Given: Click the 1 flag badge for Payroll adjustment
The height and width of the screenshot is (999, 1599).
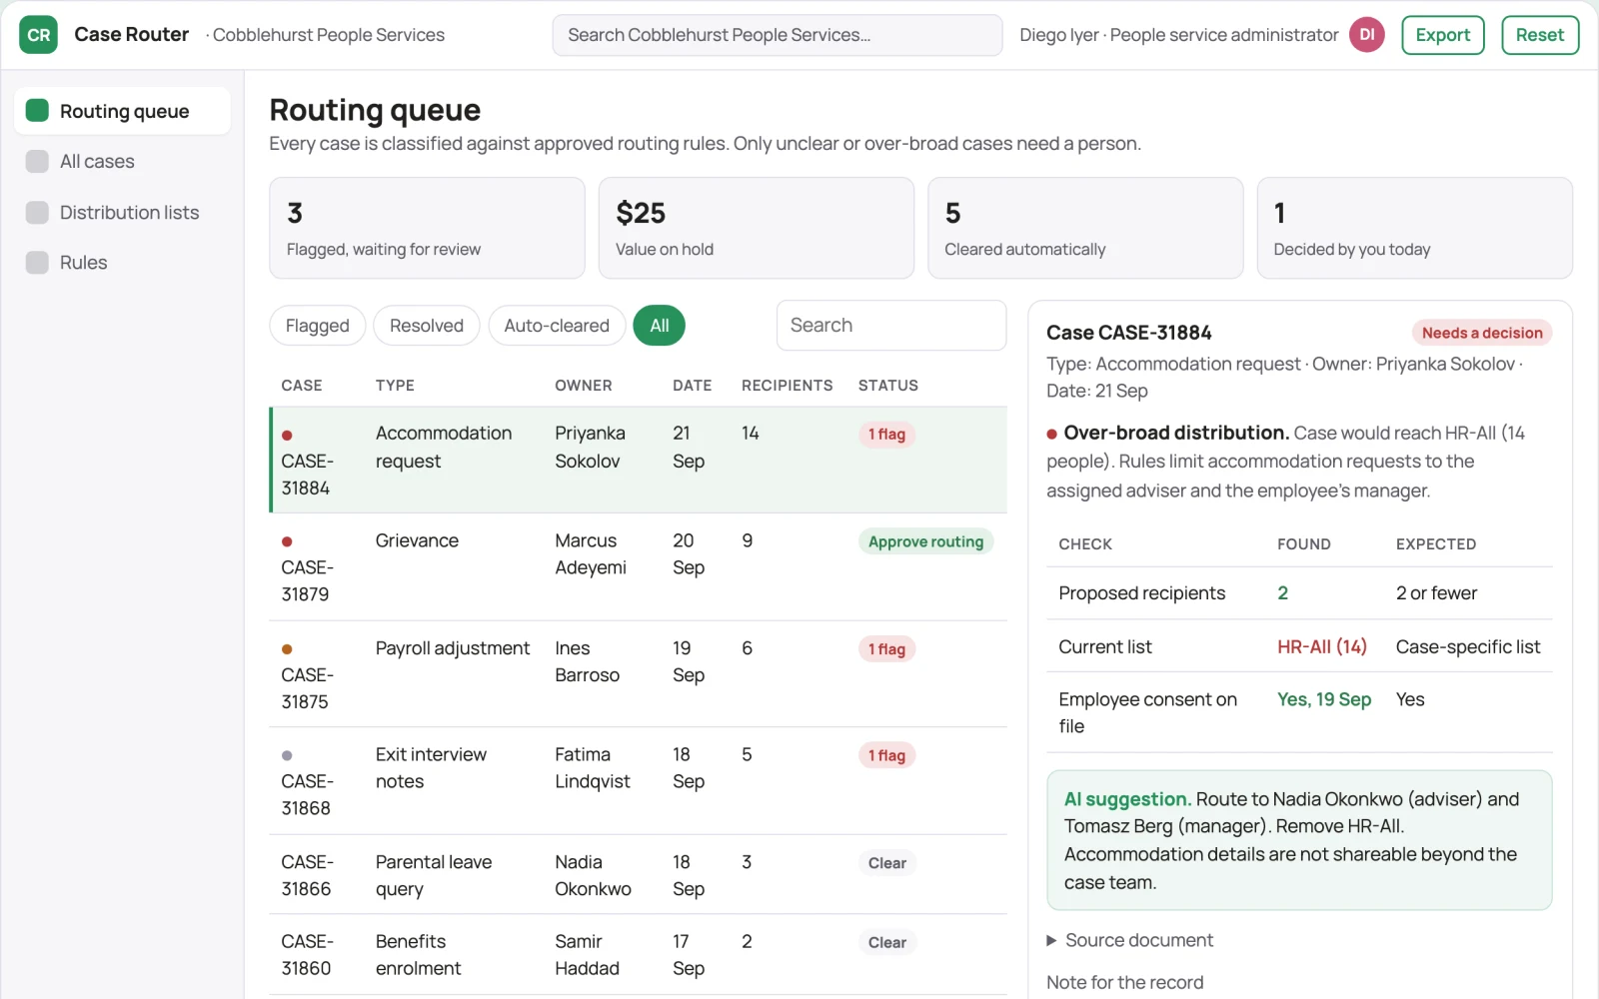Looking at the screenshot, I should click(x=886, y=649).
